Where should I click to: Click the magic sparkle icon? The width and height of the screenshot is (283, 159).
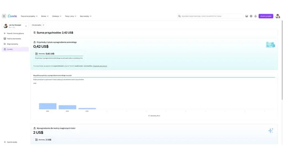pyautogui.click(x=271, y=131)
